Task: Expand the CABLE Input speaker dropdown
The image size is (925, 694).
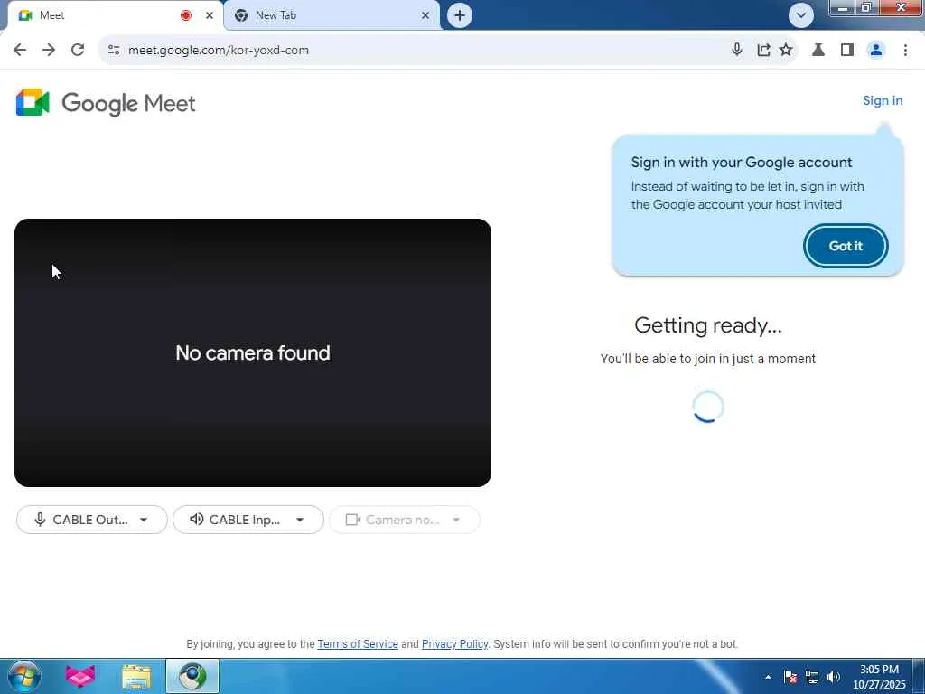Action: pos(248,520)
